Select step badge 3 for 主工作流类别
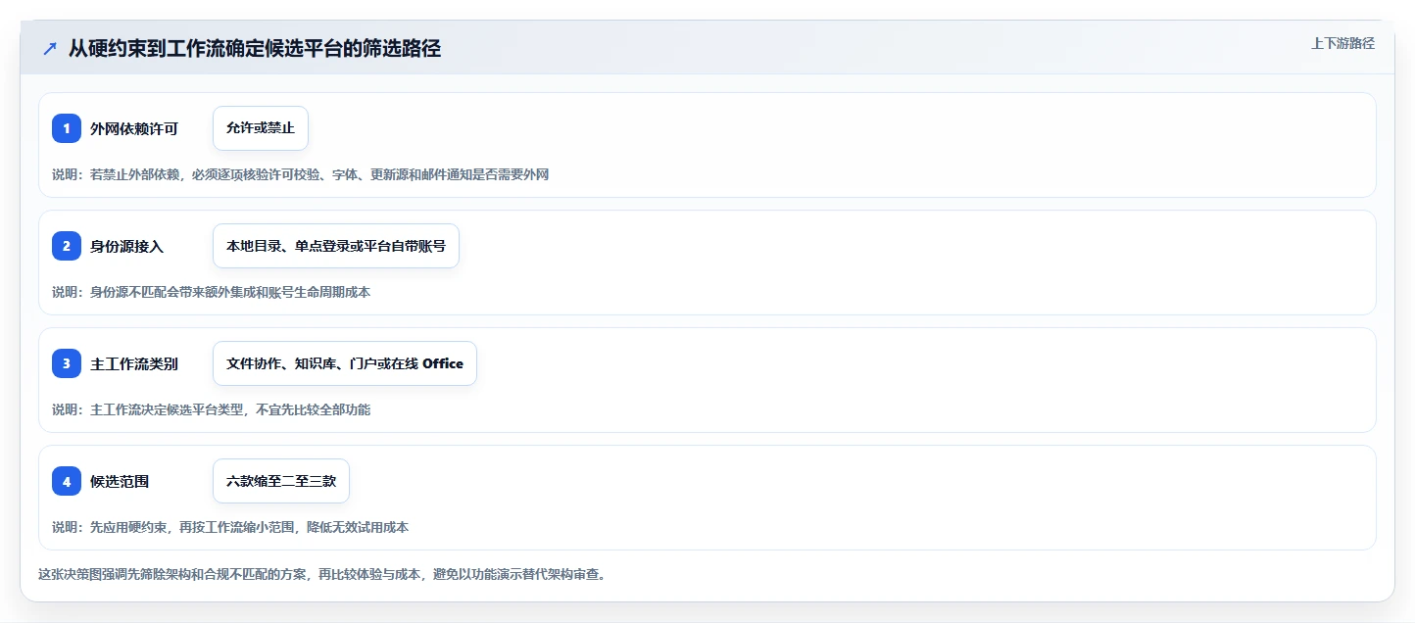Image resolution: width=1415 pixels, height=623 pixels. click(67, 363)
